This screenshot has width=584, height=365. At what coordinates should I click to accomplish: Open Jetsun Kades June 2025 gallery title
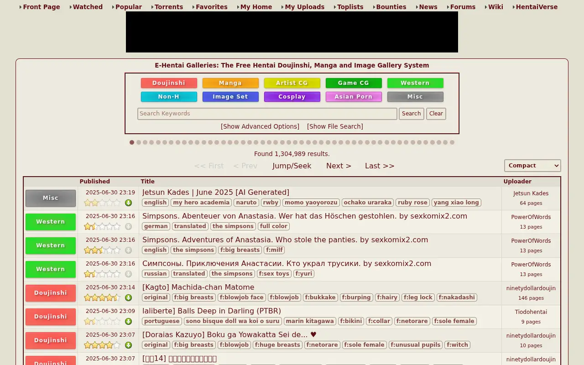point(216,193)
